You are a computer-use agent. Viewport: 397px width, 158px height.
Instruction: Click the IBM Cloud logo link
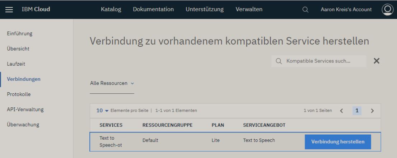click(36, 9)
